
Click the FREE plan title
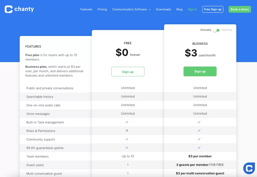point(128,43)
